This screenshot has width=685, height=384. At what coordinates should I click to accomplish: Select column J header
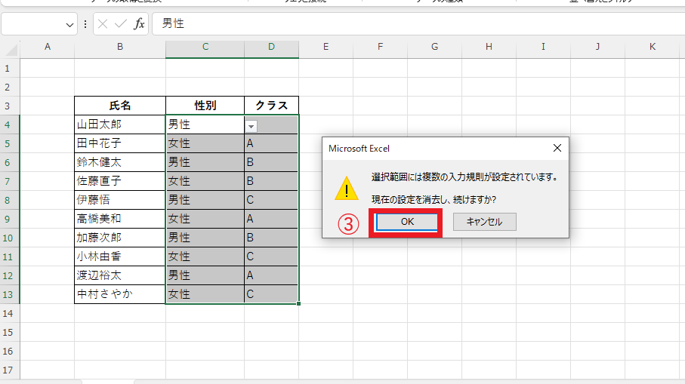point(597,47)
